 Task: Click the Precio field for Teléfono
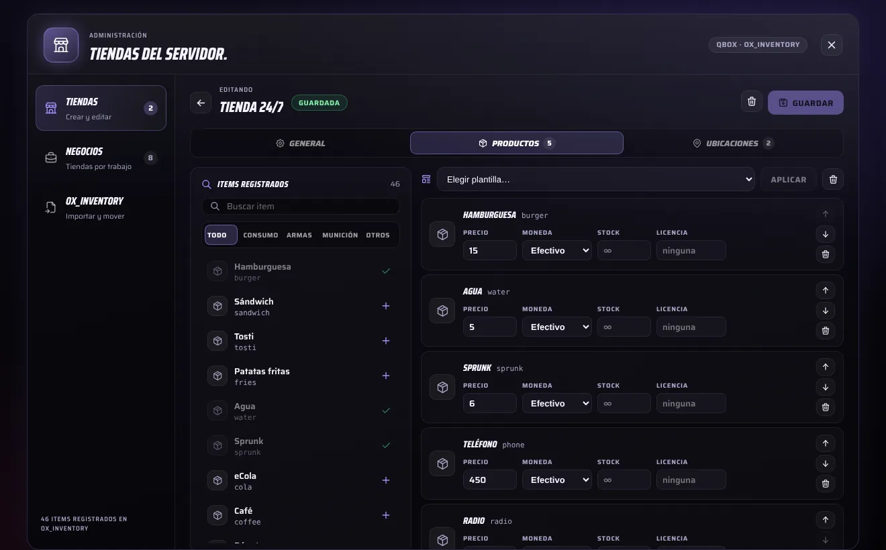coord(490,480)
